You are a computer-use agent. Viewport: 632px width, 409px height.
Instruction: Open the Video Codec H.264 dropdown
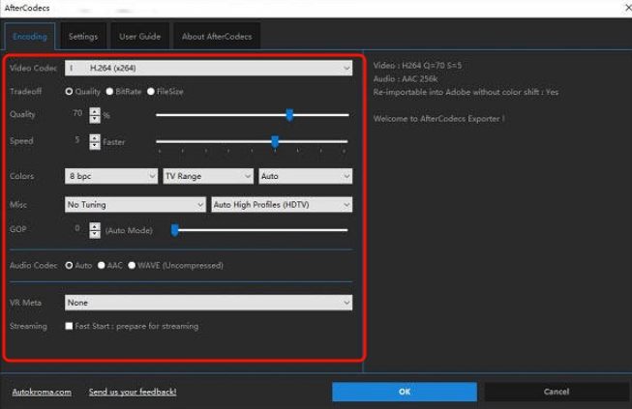207,69
